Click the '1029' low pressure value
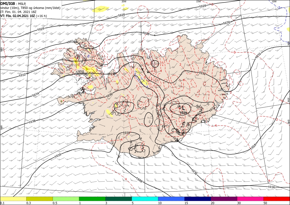 (x=183, y=113)
